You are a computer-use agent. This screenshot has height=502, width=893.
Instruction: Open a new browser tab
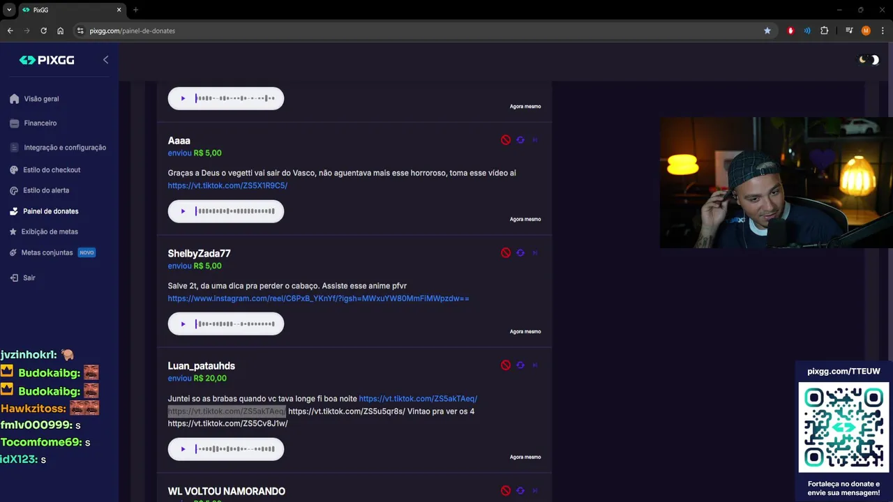pos(135,10)
